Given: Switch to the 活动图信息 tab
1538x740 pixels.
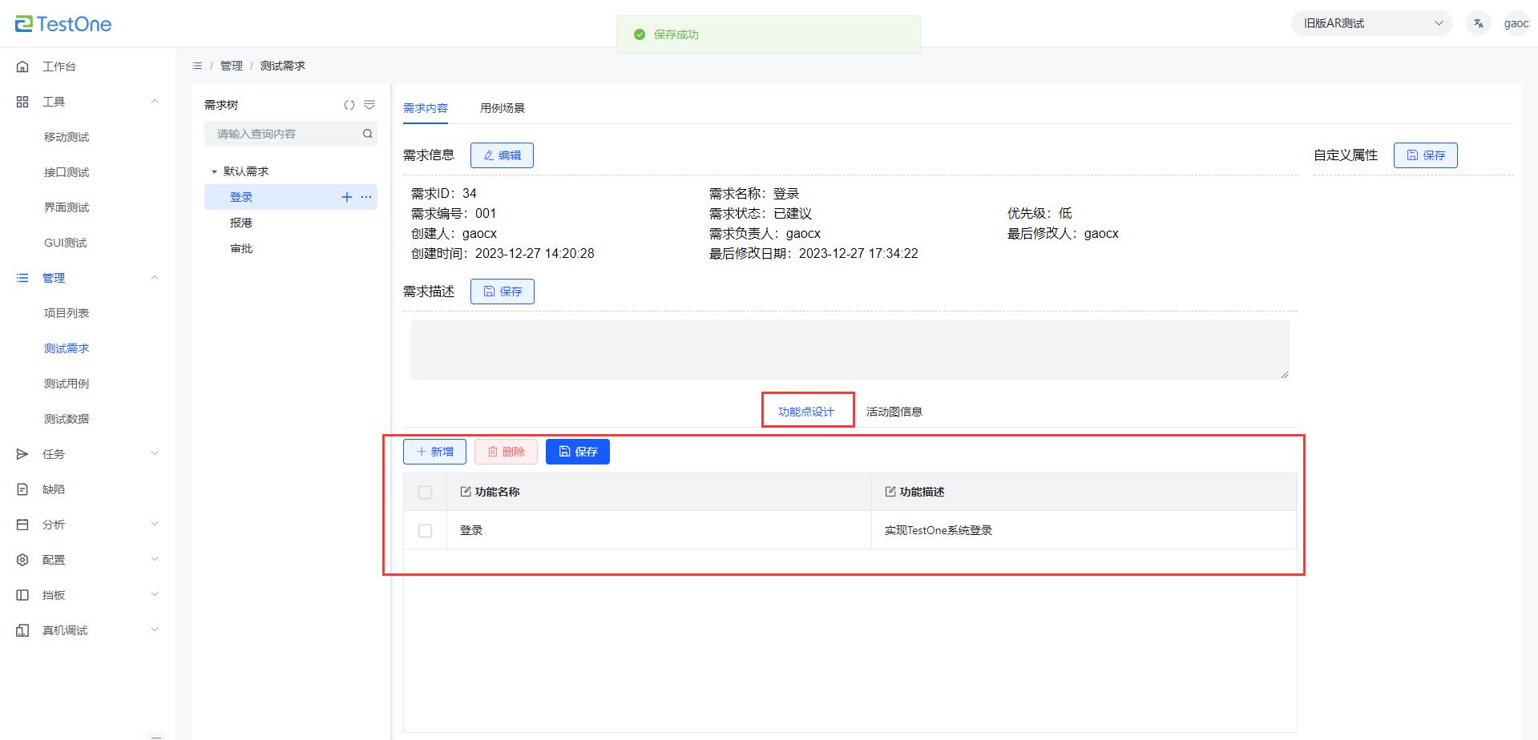Looking at the screenshot, I should click(x=894, y=412).
